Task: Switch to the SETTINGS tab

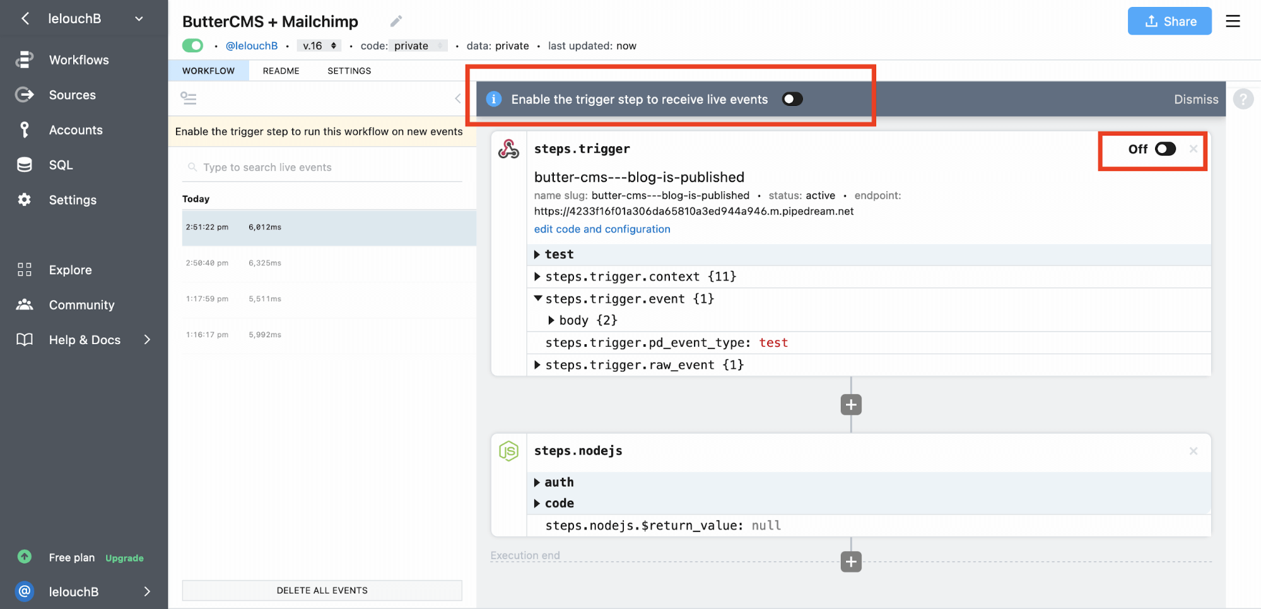Action: tap(349, 71)
